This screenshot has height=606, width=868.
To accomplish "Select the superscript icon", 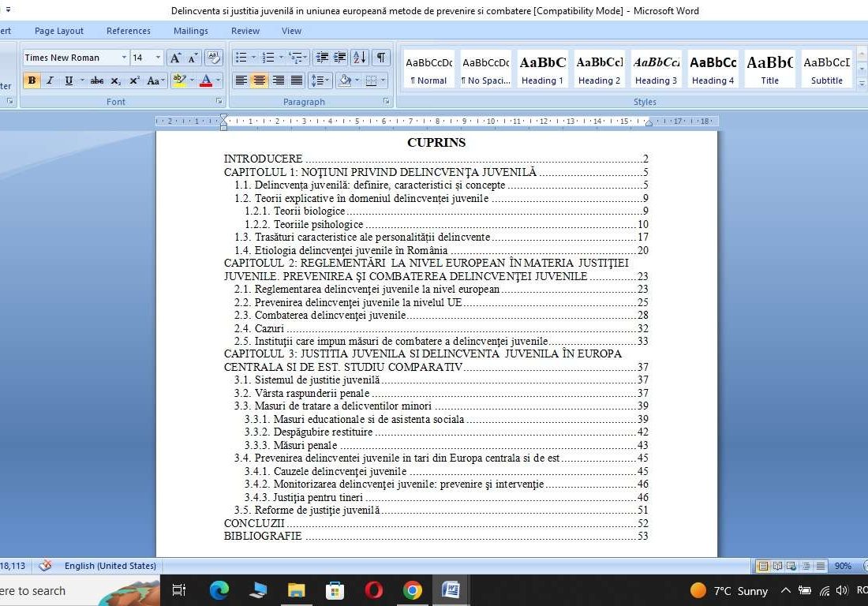I will pyautogui.click(x=134, y=80).
